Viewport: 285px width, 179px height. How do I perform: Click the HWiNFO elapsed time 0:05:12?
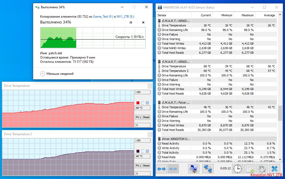(225, 169)
